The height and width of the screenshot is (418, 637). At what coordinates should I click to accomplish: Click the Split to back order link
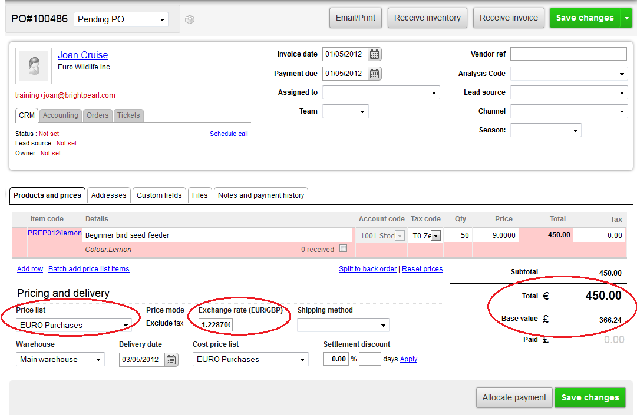(368, 269)
